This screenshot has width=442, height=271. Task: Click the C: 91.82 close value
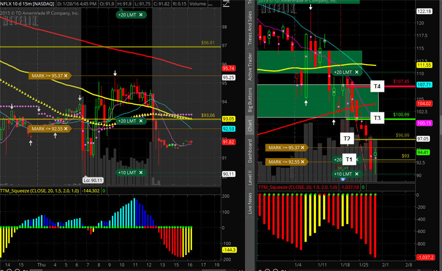(x=161, y=4)
